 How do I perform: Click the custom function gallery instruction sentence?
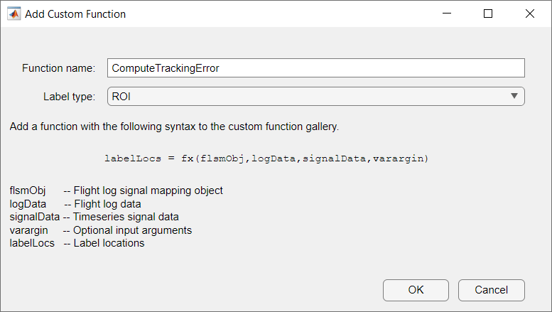tap(174, 128)
